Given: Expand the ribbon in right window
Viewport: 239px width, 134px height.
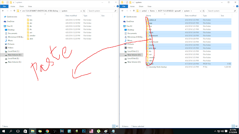Looking at the screenshot, I should pyautogui.click(x=234, y=6).
